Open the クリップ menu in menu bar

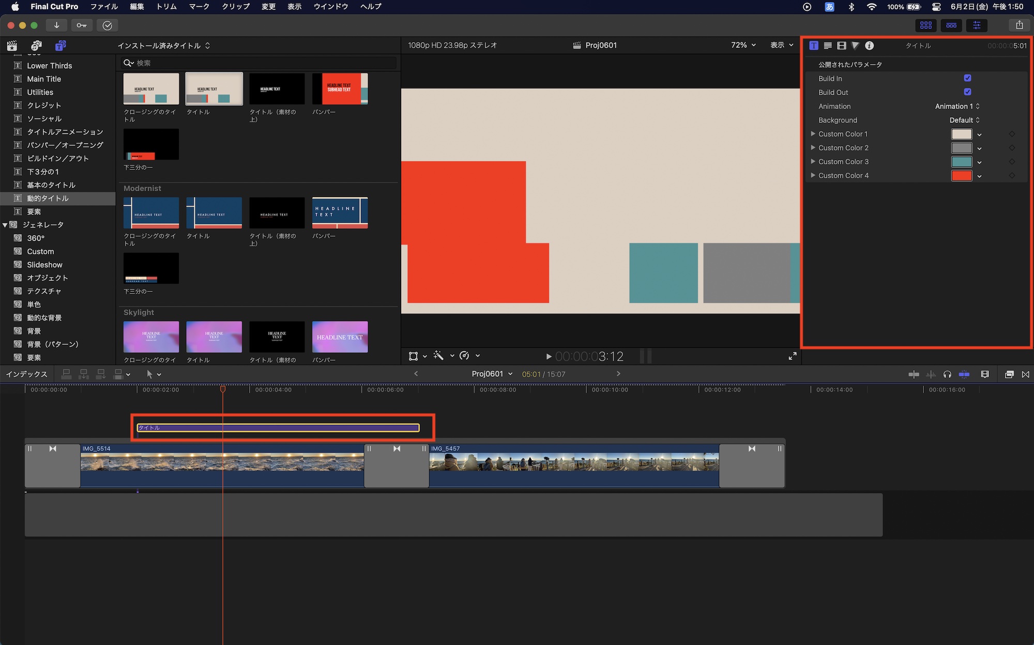[x=235, y=7]
